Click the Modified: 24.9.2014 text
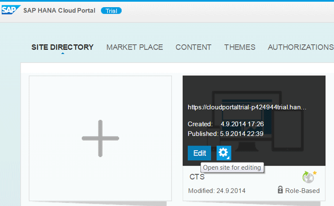The image size is (334, 206). click(x=217, y=191)
